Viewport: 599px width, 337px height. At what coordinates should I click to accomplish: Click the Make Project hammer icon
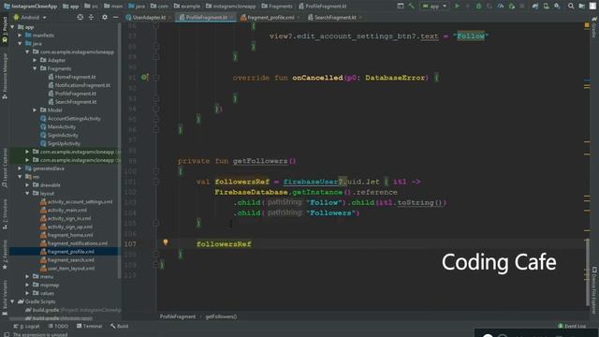point(412,7)
